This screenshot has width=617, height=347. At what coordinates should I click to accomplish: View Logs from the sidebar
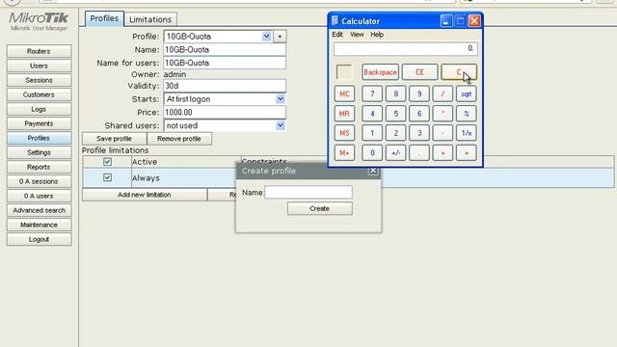tap(39, 109)
